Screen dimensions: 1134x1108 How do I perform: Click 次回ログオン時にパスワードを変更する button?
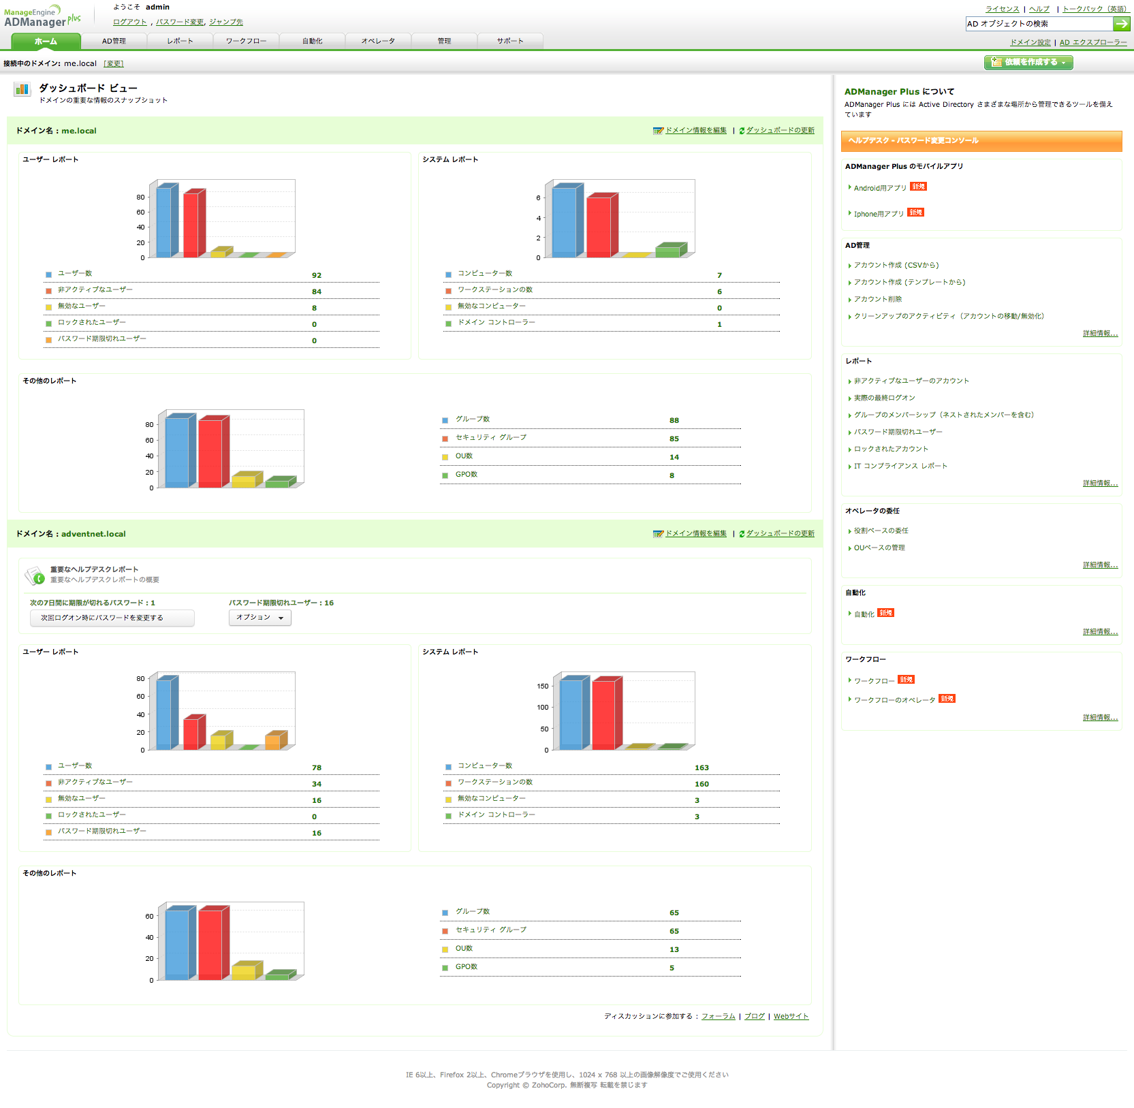point(112,618)
